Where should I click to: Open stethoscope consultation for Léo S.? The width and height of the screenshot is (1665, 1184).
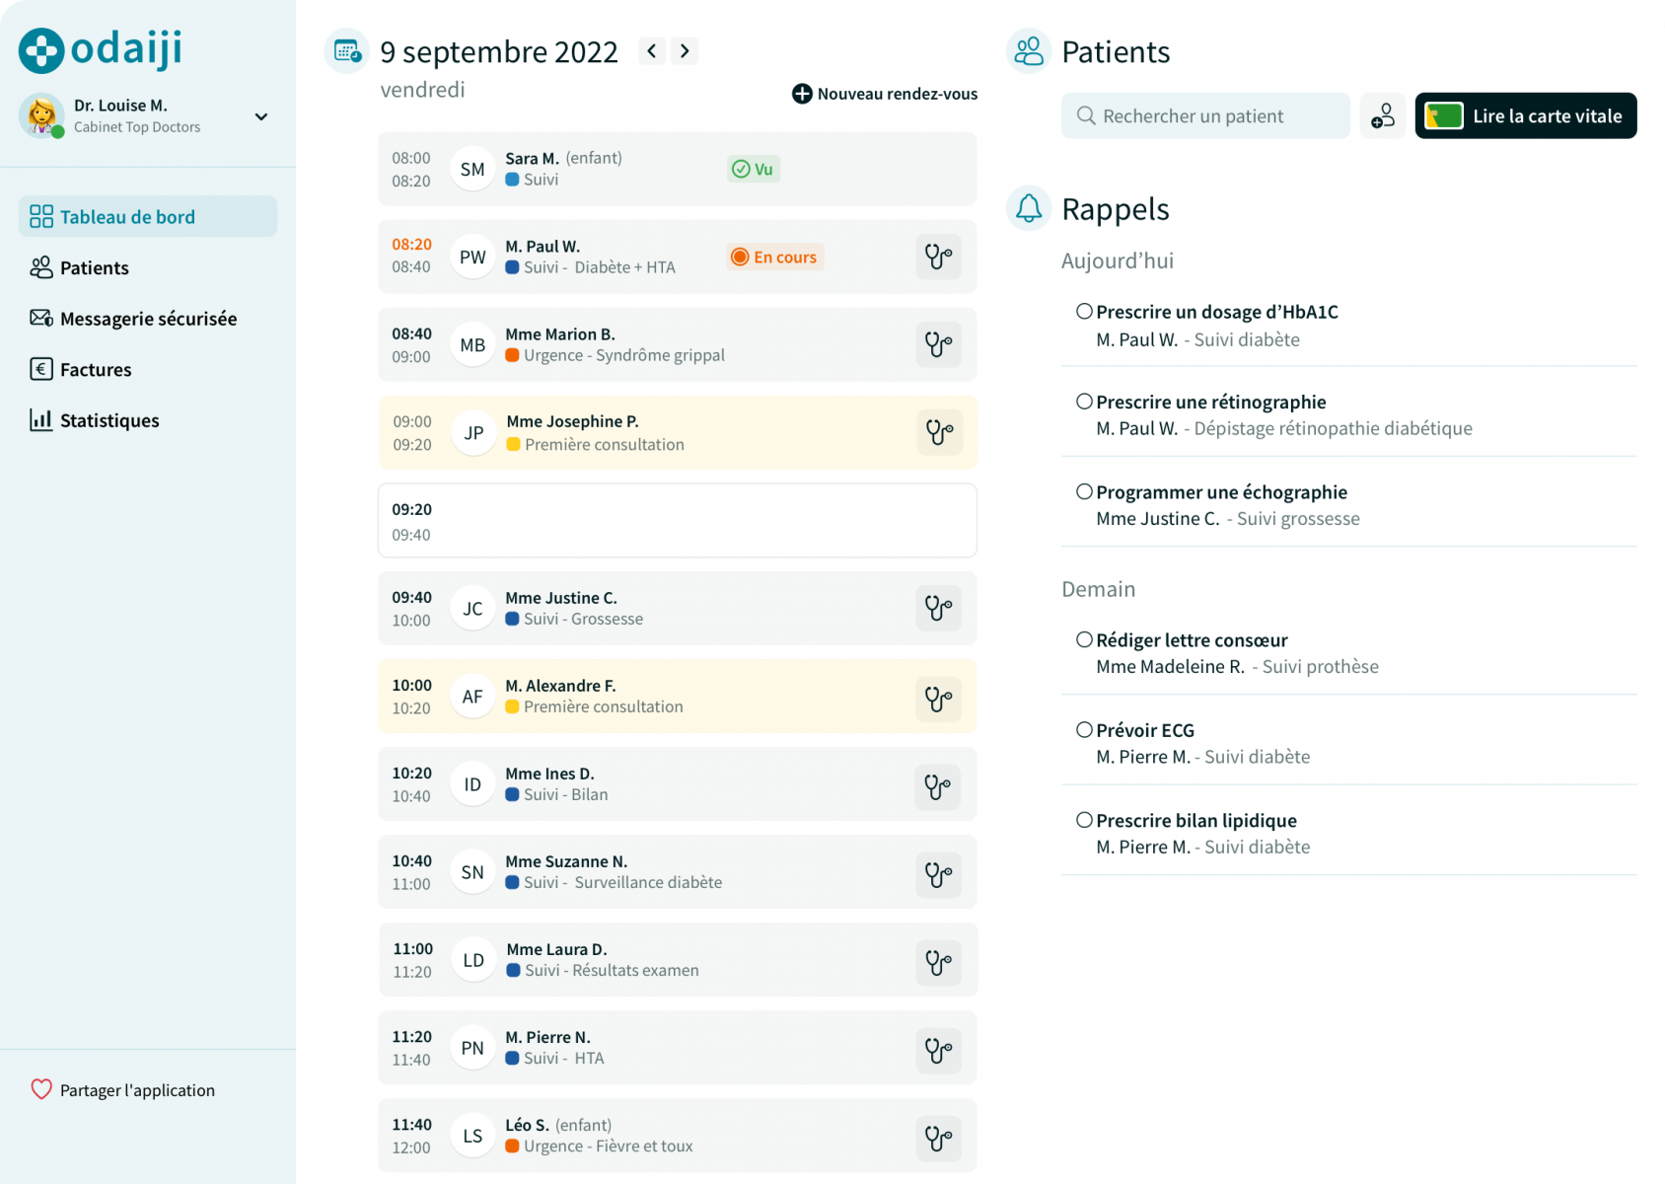(938, 1138)
